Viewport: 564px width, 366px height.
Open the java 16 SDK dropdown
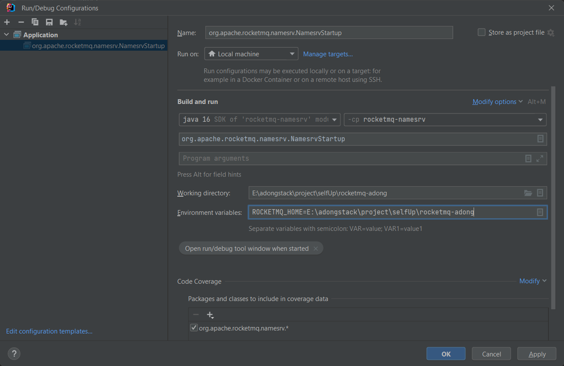(259, 119)
